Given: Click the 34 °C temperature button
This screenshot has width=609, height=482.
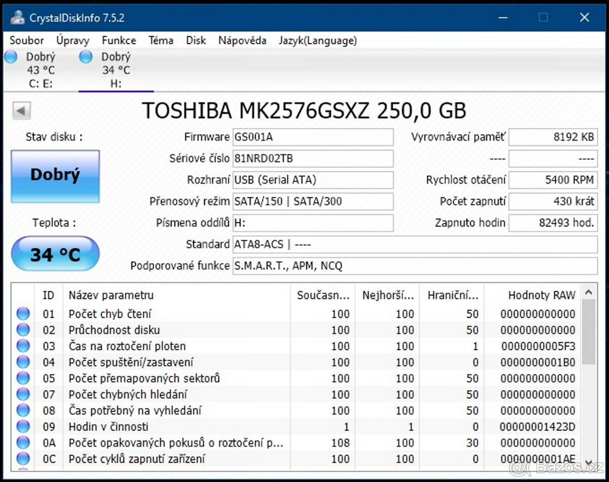Looking at the screenshot, I should coord(55,253).
